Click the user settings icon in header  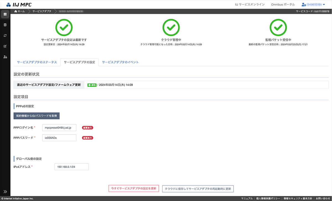[x=304, y=5]
